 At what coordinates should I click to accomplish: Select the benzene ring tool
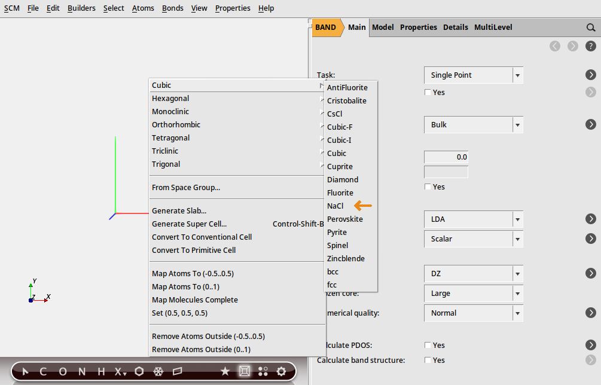pos(139,371)
